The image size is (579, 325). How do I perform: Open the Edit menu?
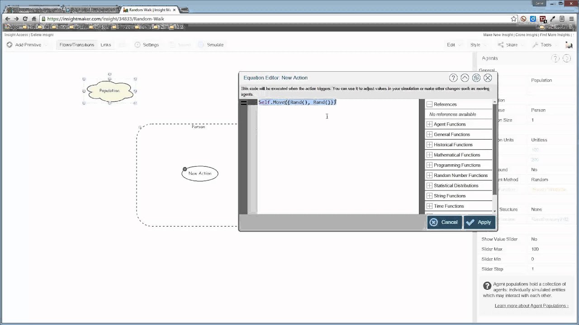454,45
